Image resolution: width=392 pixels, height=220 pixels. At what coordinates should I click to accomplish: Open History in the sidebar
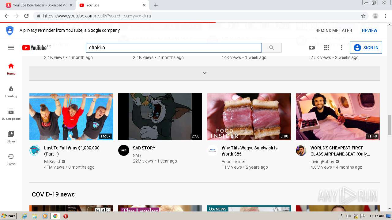pyautogui.click(x=11, y=159)
